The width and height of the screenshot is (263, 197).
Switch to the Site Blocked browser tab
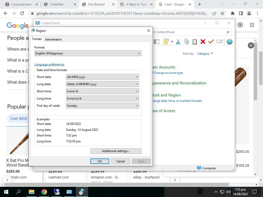pyautogui.click(x=98, y=4)
